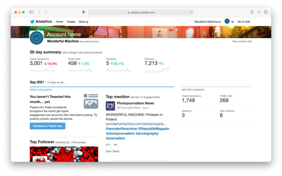This screenshot has width=282, height=176.
Task: Open the Safari share icon
Action: (252, 12)
